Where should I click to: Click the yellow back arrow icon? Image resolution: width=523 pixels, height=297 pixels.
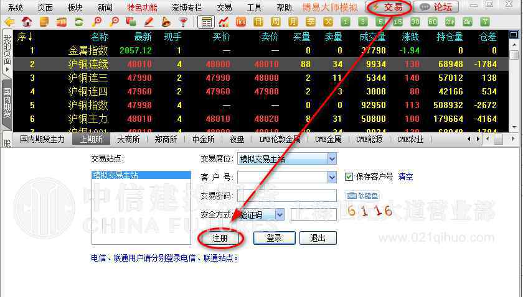click(10, 22)
